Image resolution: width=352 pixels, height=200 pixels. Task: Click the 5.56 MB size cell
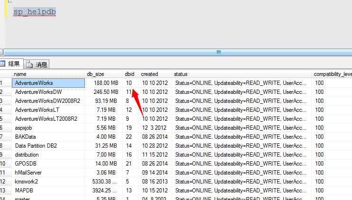[104, 128]
